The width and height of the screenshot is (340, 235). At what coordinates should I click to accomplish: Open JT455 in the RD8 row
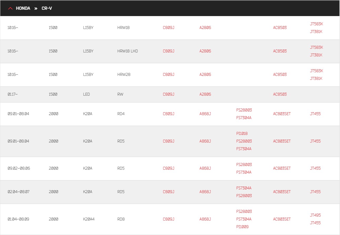(315, 223)
